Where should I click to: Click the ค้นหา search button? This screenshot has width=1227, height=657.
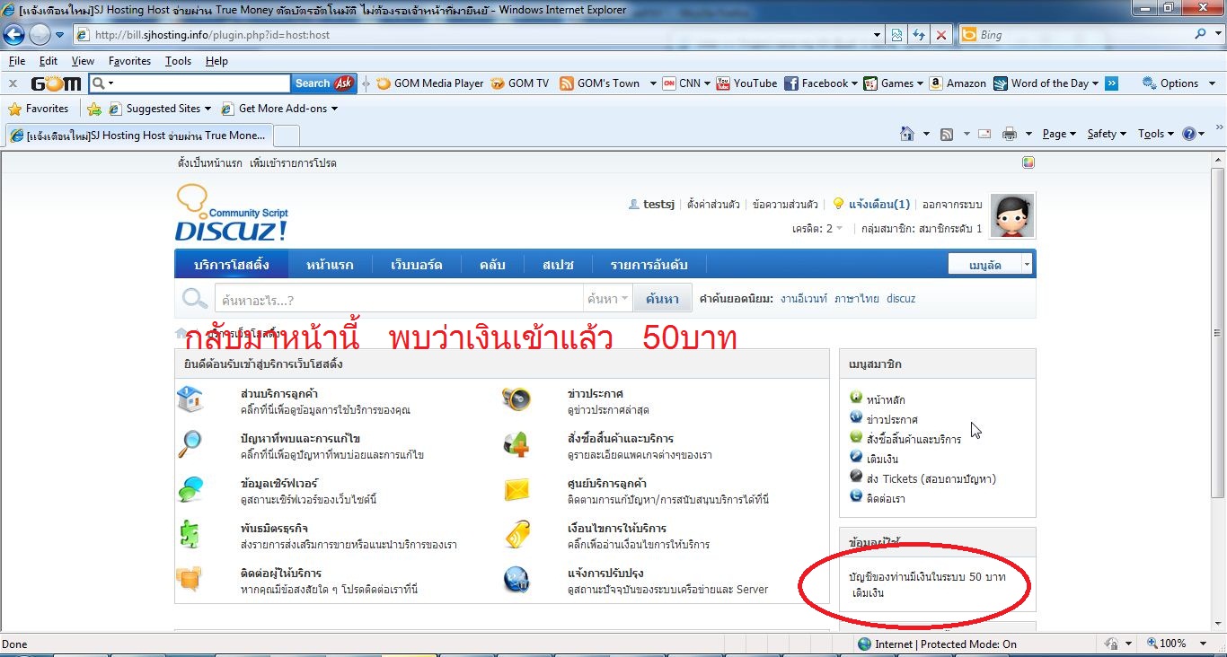662,299
